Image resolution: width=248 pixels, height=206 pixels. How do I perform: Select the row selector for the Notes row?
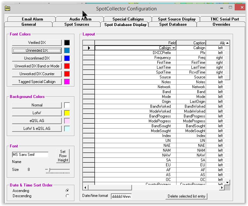coord(89,82)
